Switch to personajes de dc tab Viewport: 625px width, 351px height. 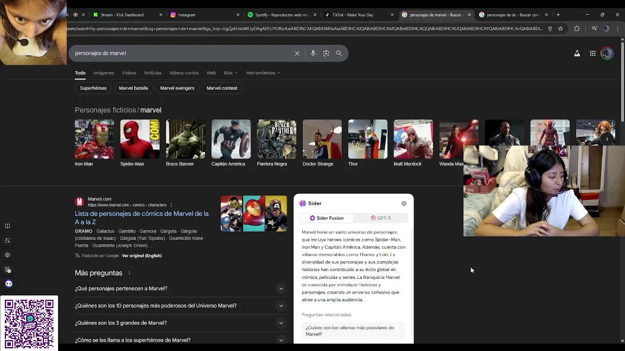tap(512, 15)
